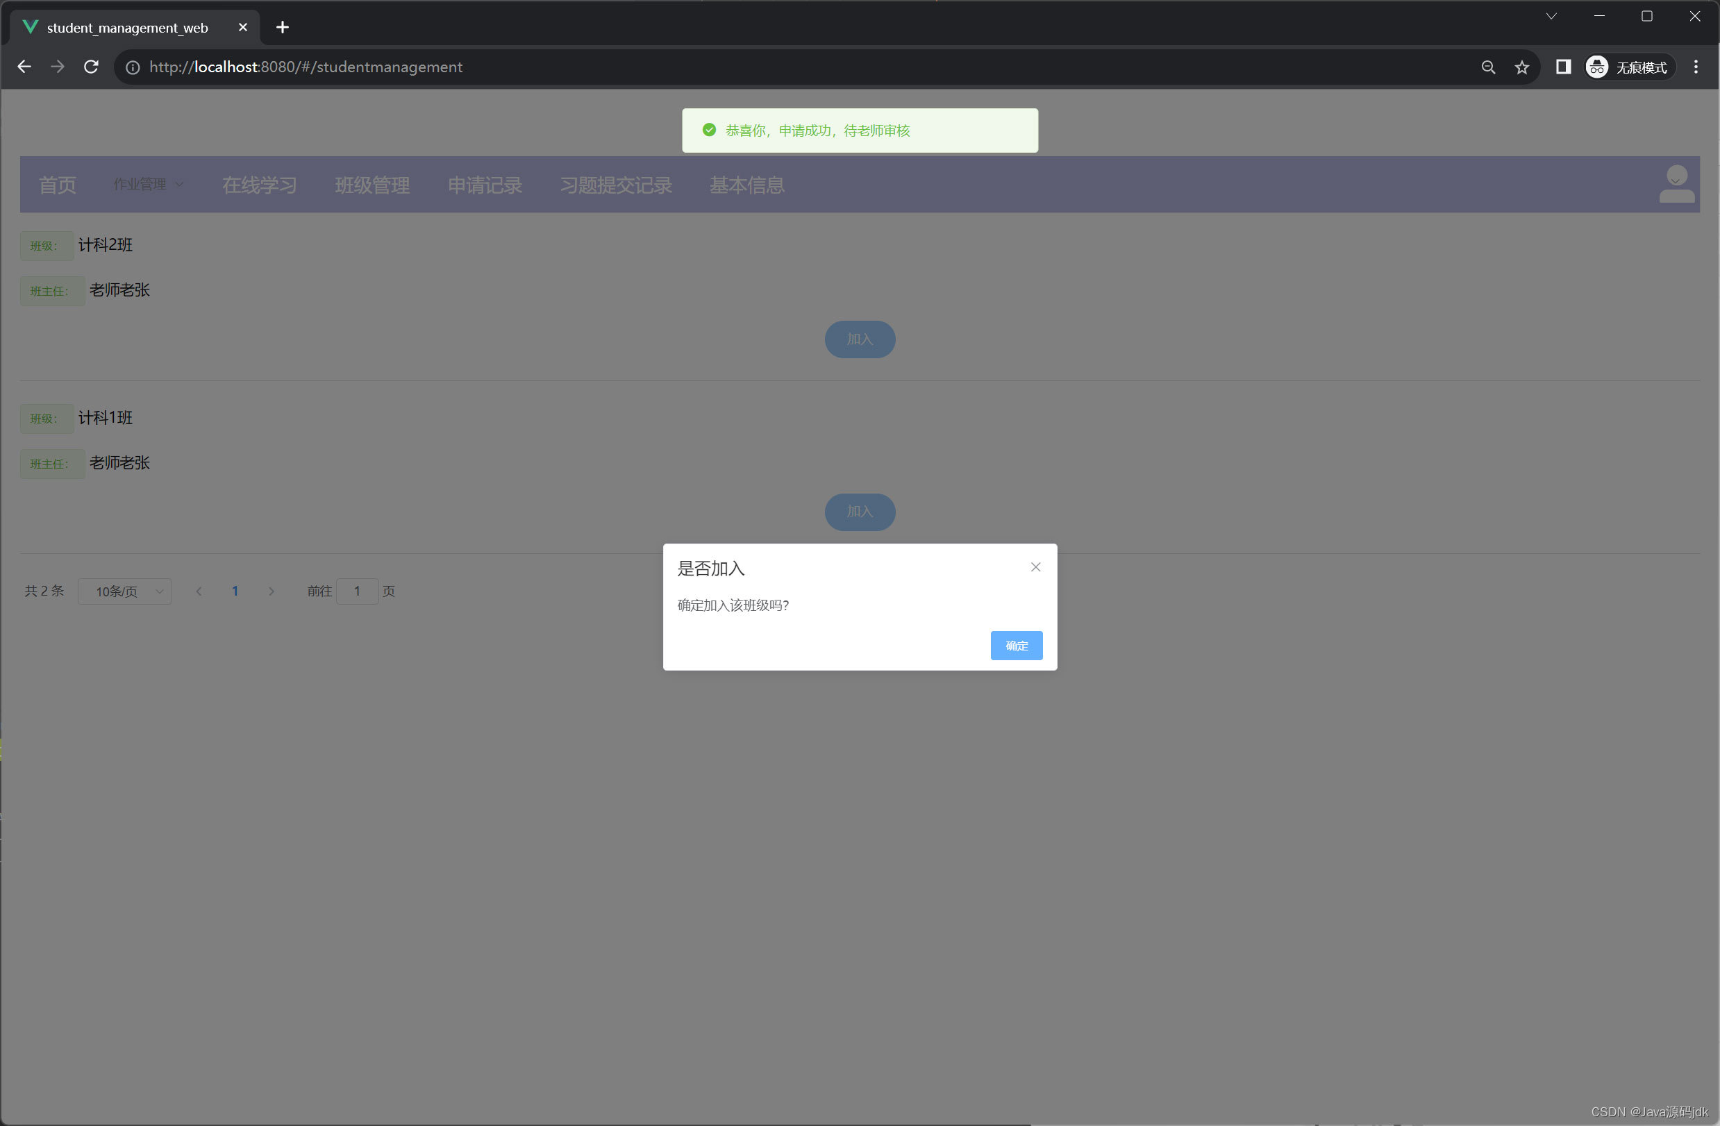View site information icon in address bar
Screen dimensions: 1720x1126
click(133, 67)
